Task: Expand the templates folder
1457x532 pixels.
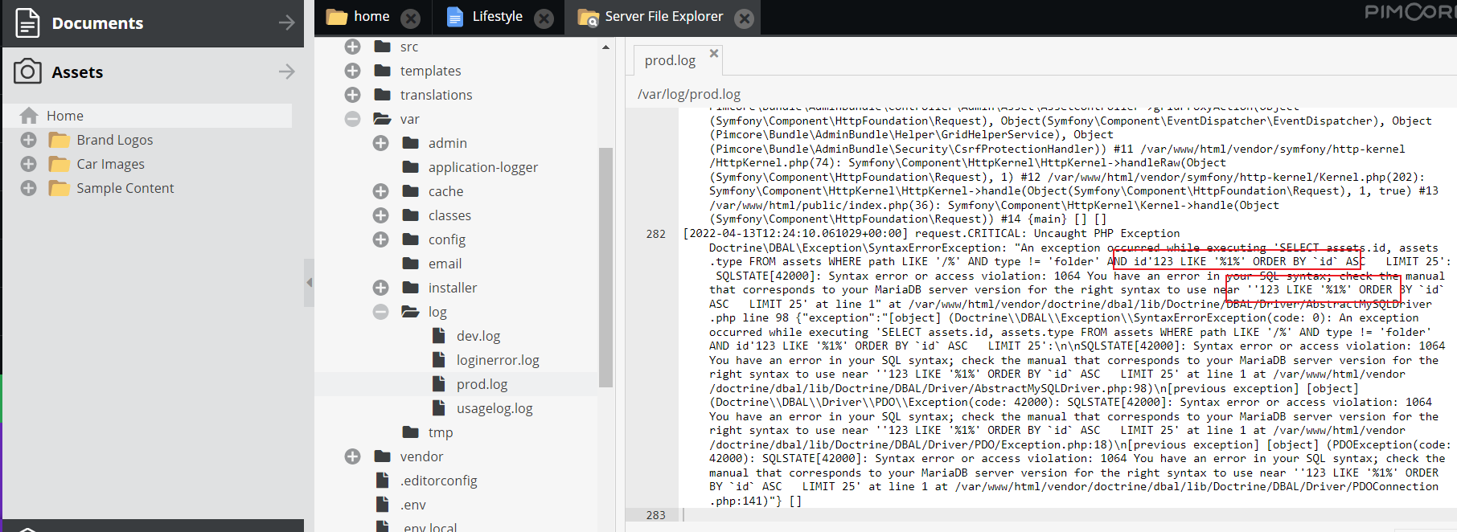Action: (x=352, y=71)
